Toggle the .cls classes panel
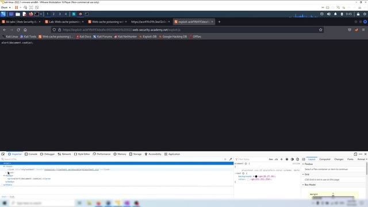The height and width of the screenshot is (207, 368). point(276,159)
